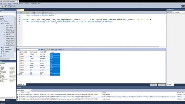
Task: Click the third database object icon in main toolbar
Action: (x=9, y=6)
